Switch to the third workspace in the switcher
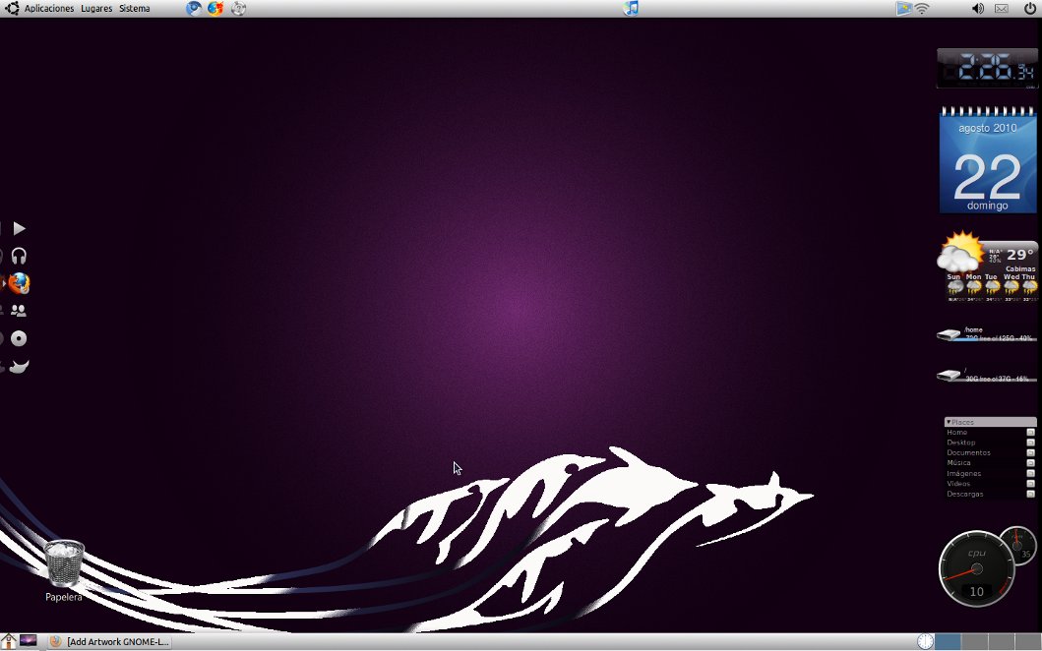This screenshot has height=651, width=1042. [1000, 642]
